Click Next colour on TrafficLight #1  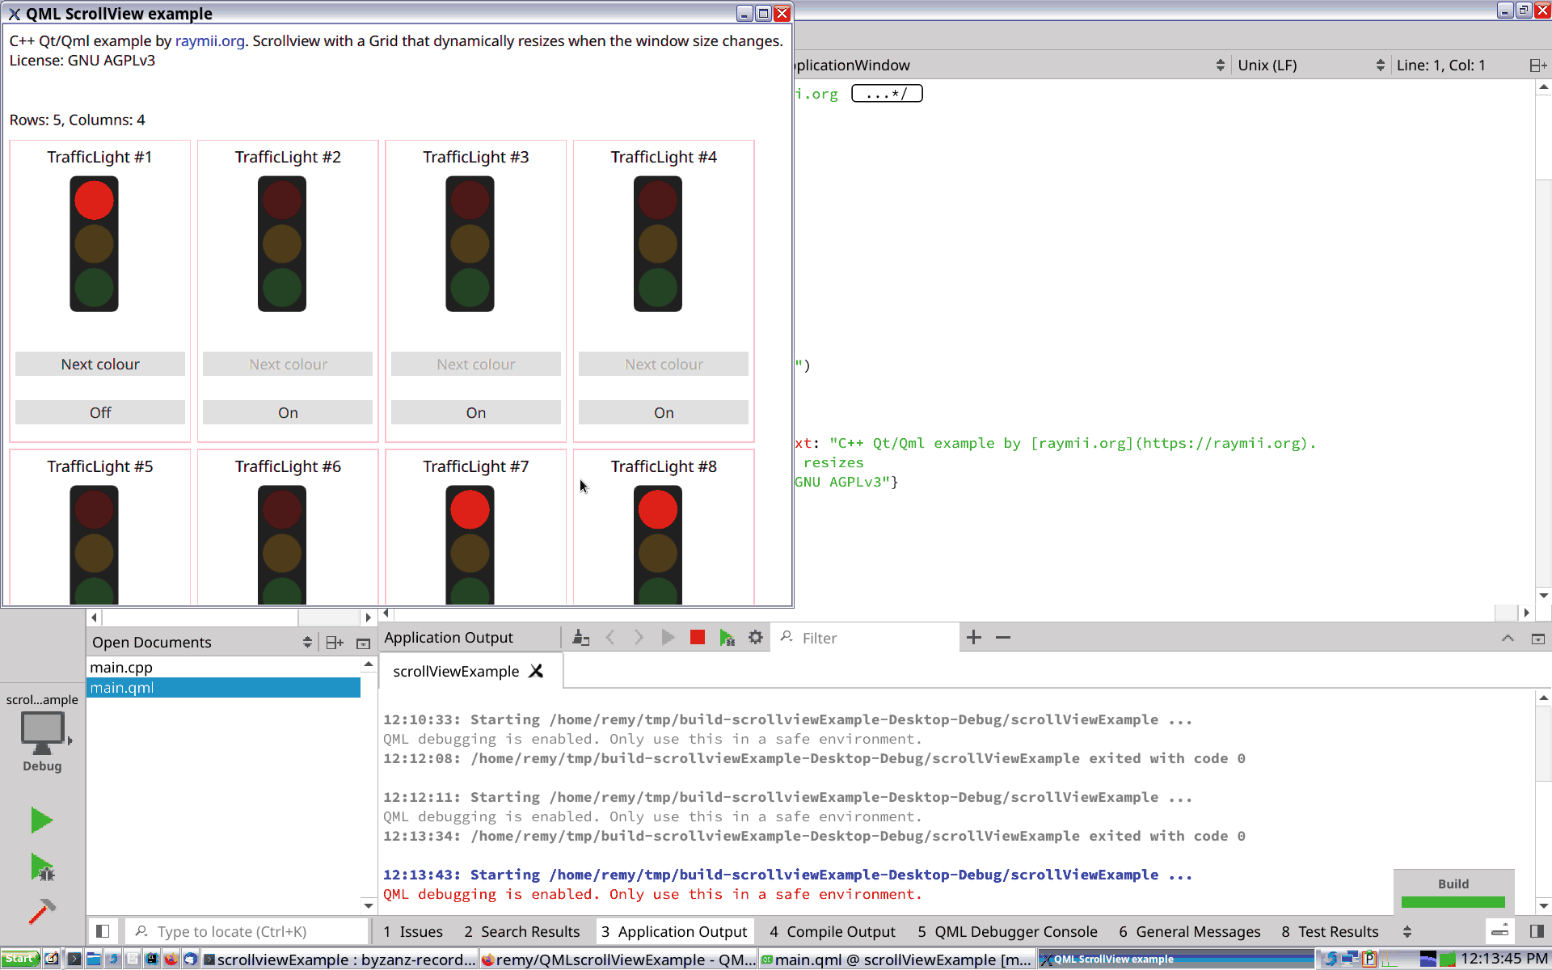pyautogui.click(x=99, y=363)
